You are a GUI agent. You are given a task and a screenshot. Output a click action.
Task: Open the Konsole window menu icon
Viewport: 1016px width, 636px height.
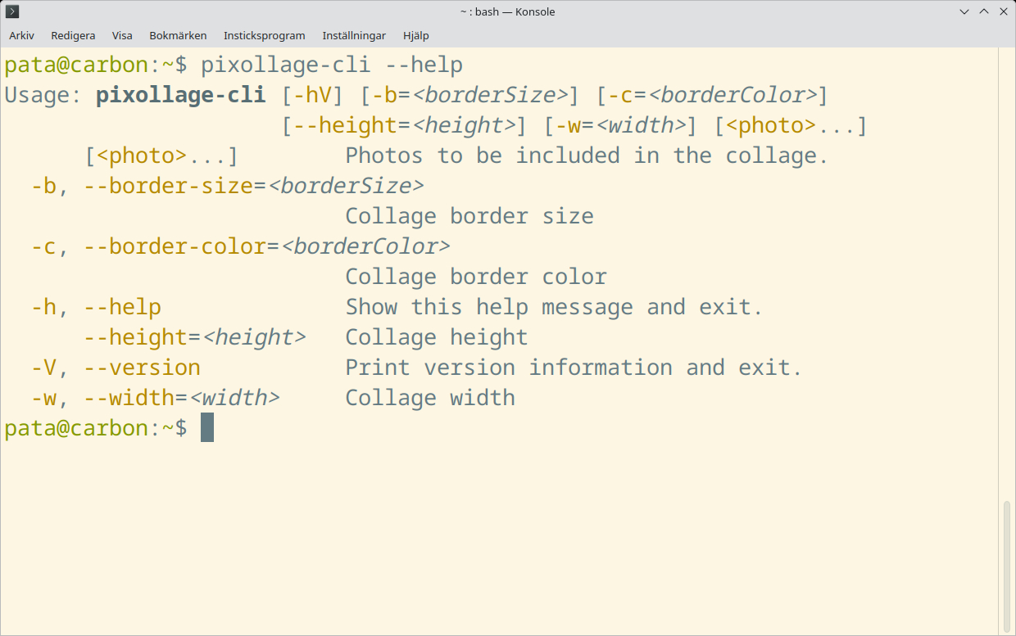12,11
